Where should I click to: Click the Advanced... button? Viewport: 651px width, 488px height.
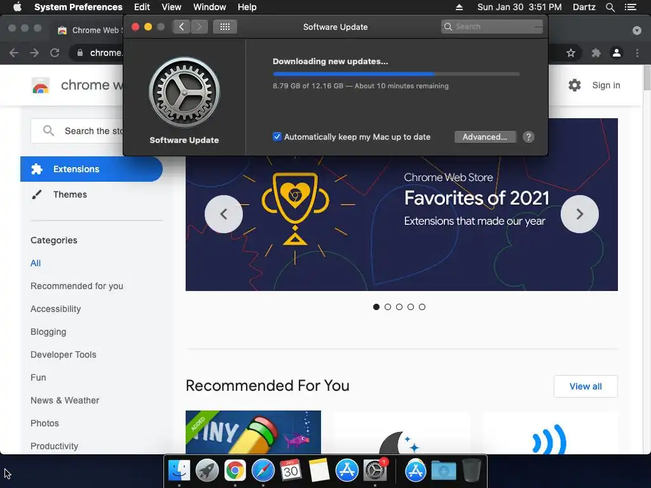(x=485, y=137)
